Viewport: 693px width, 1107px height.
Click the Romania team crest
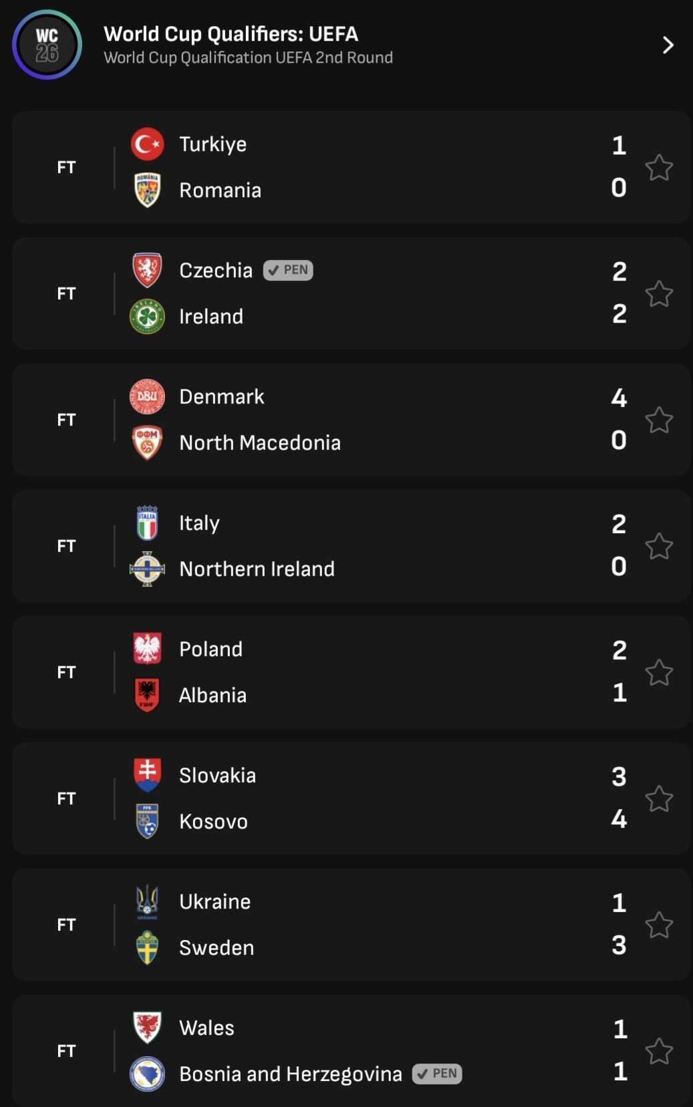coord(147,190)
